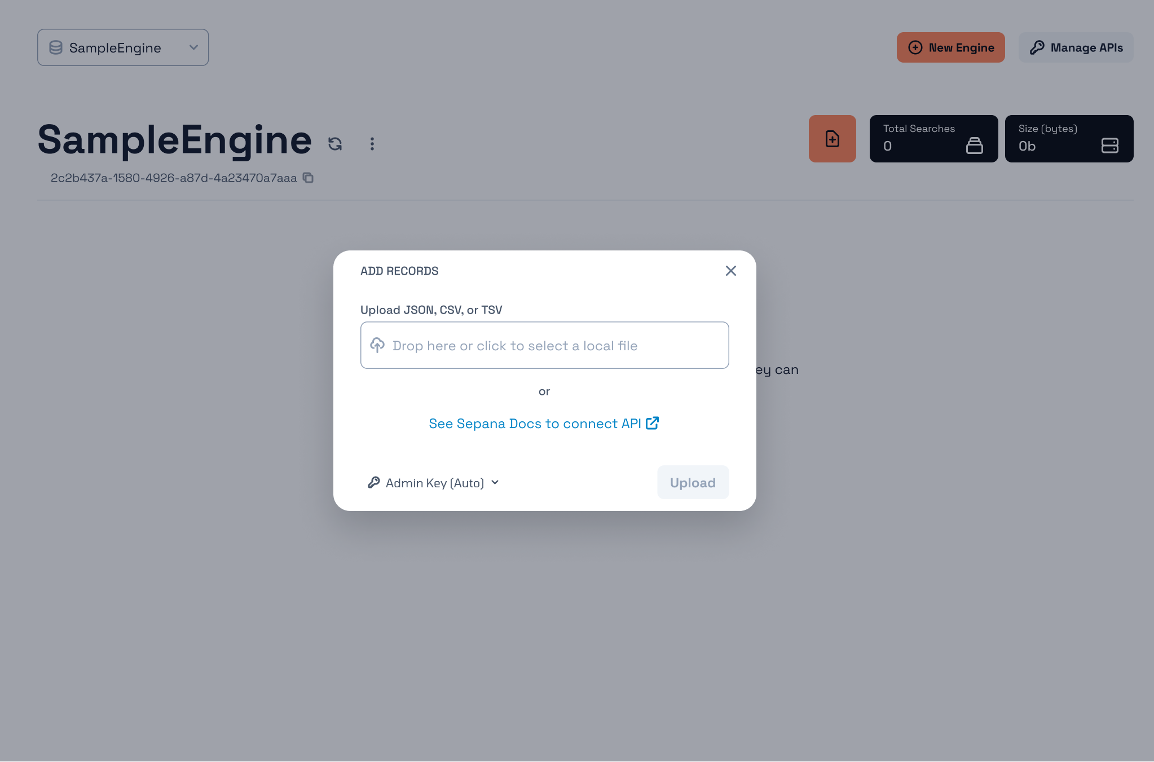Open the Admin Key (Auto) dropdown
This screenshot has height=762, width=1154.
coord(434,483)
